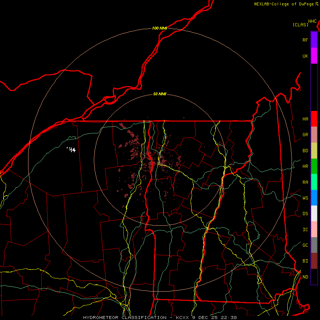Click the GC gray legend swatch
The image size is (320, 320).
click(x=314, y=245)
